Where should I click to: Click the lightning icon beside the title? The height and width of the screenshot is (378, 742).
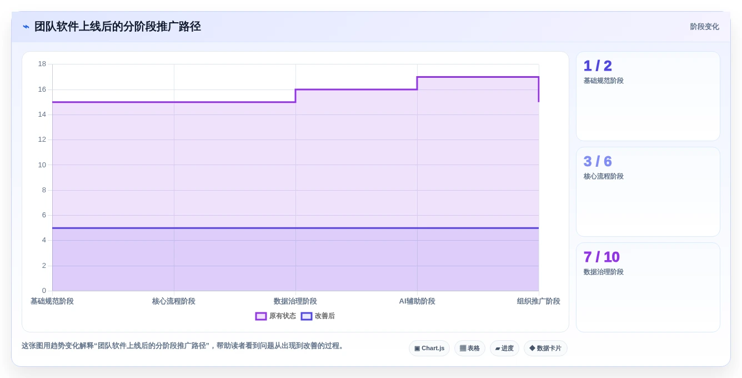click(x=26, y=27)
